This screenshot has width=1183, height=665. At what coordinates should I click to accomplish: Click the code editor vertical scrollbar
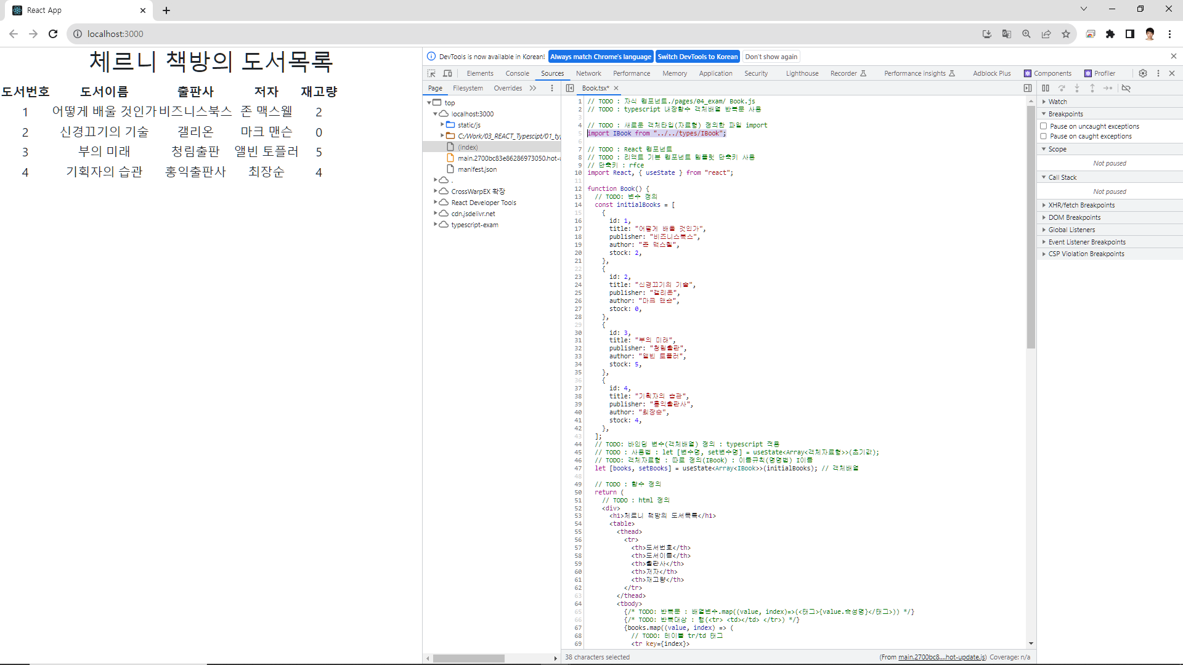click(x=1031, y=228)
